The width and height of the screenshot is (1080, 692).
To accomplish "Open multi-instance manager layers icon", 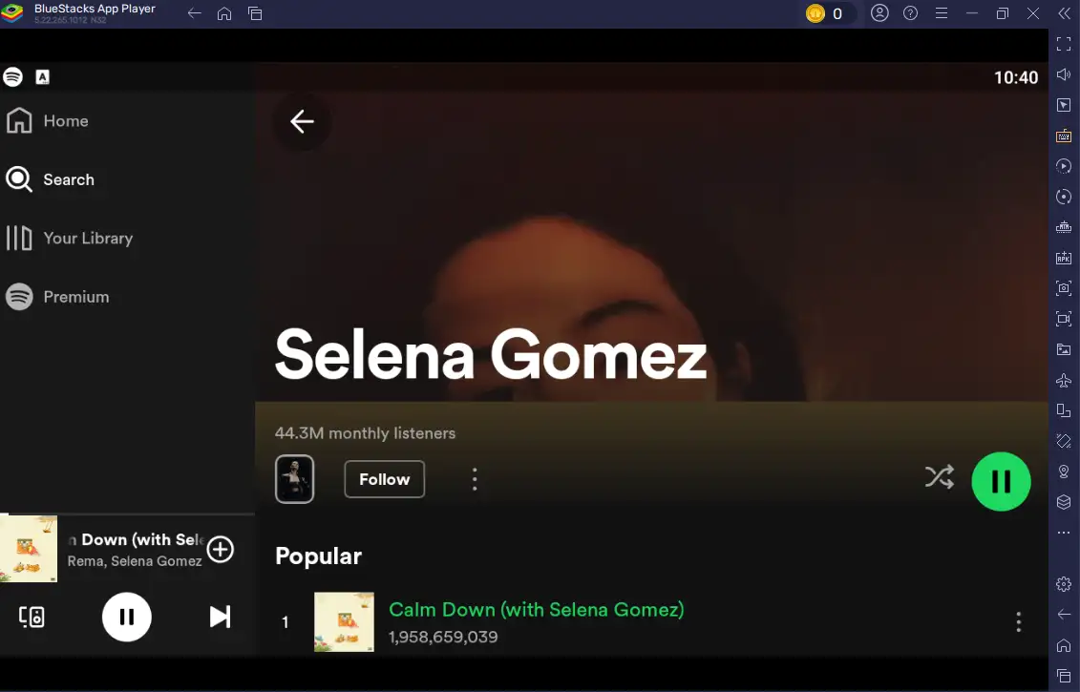I will point(1064,502).
